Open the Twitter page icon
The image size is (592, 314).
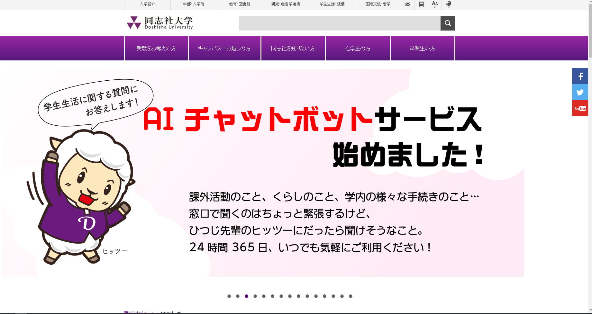[x=580, y=92]
